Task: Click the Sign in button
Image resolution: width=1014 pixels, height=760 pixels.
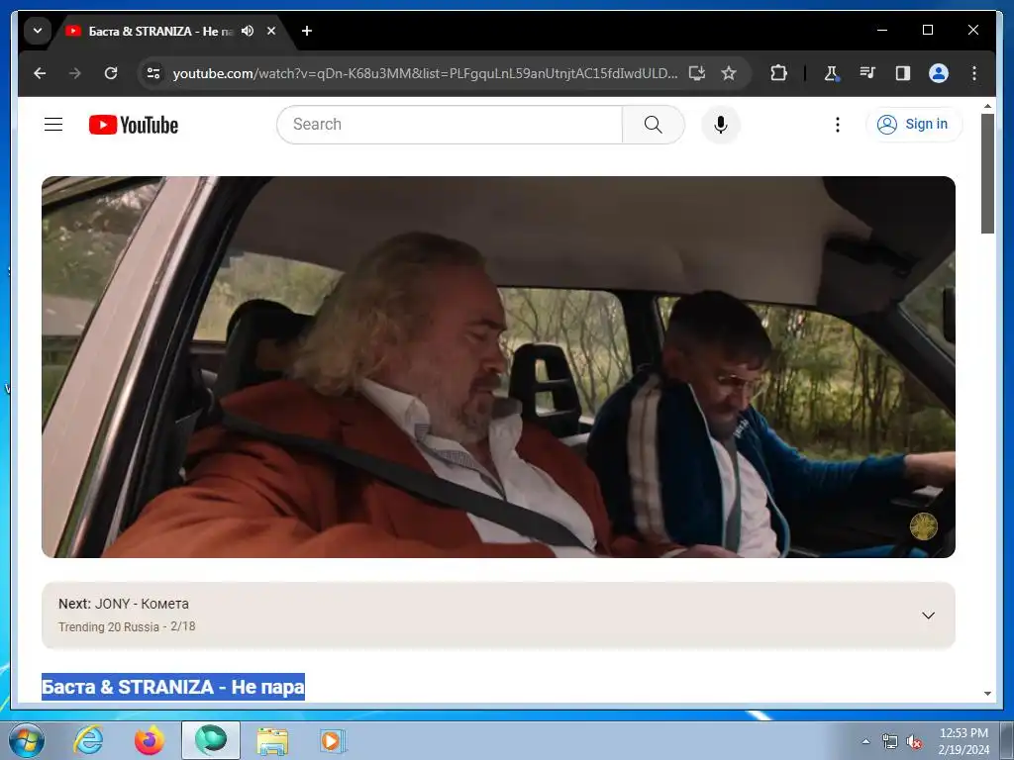Action: (x=914, y=124)
